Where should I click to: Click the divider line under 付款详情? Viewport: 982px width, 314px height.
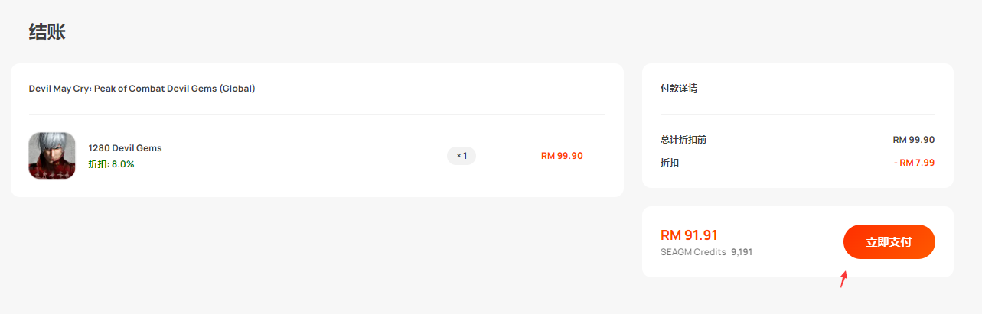tap(798, 114)
